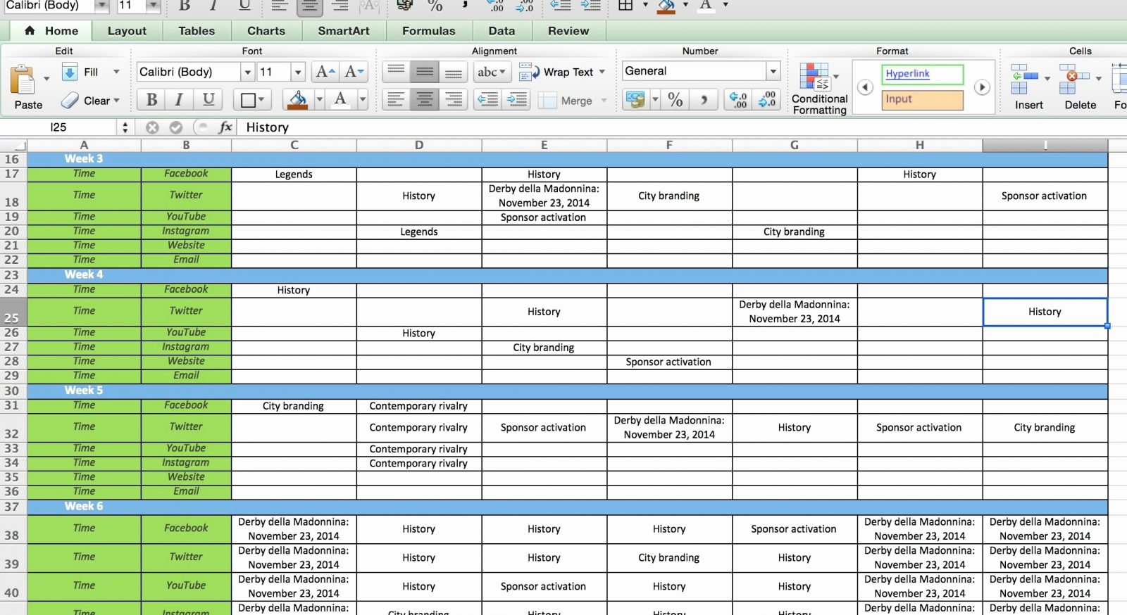
Task: Click the formula bar showing History
Action: (x=680, y=127)
